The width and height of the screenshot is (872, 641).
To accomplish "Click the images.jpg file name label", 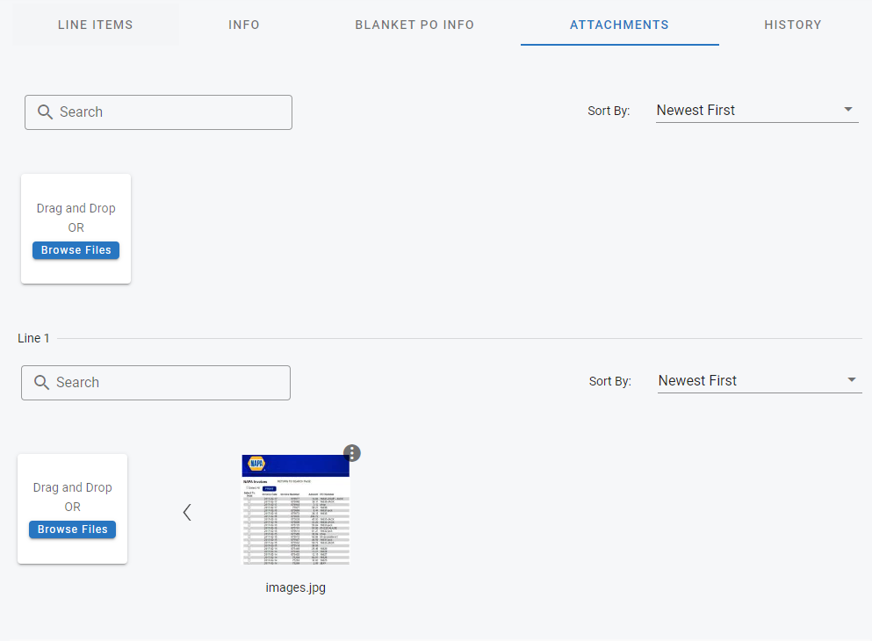I will point(295,587).
